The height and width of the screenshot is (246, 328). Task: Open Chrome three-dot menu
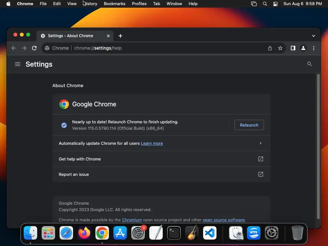[x=314, y=48]
